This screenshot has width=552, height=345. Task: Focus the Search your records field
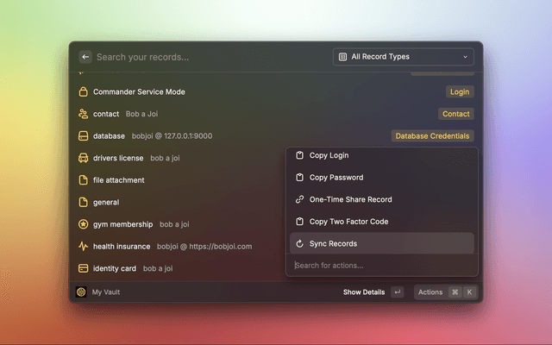(207, 57)
